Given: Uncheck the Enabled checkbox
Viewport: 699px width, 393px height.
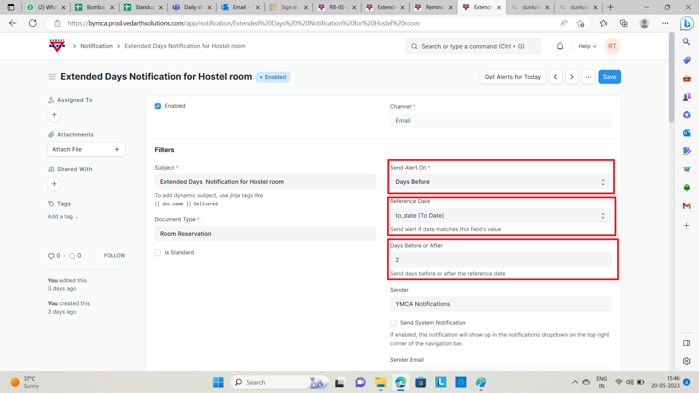Looking at the screenshot, I should point(158,106).
